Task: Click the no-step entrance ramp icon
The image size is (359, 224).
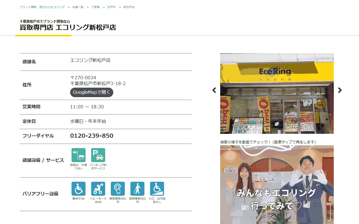Action: click(x=157, y=189)
